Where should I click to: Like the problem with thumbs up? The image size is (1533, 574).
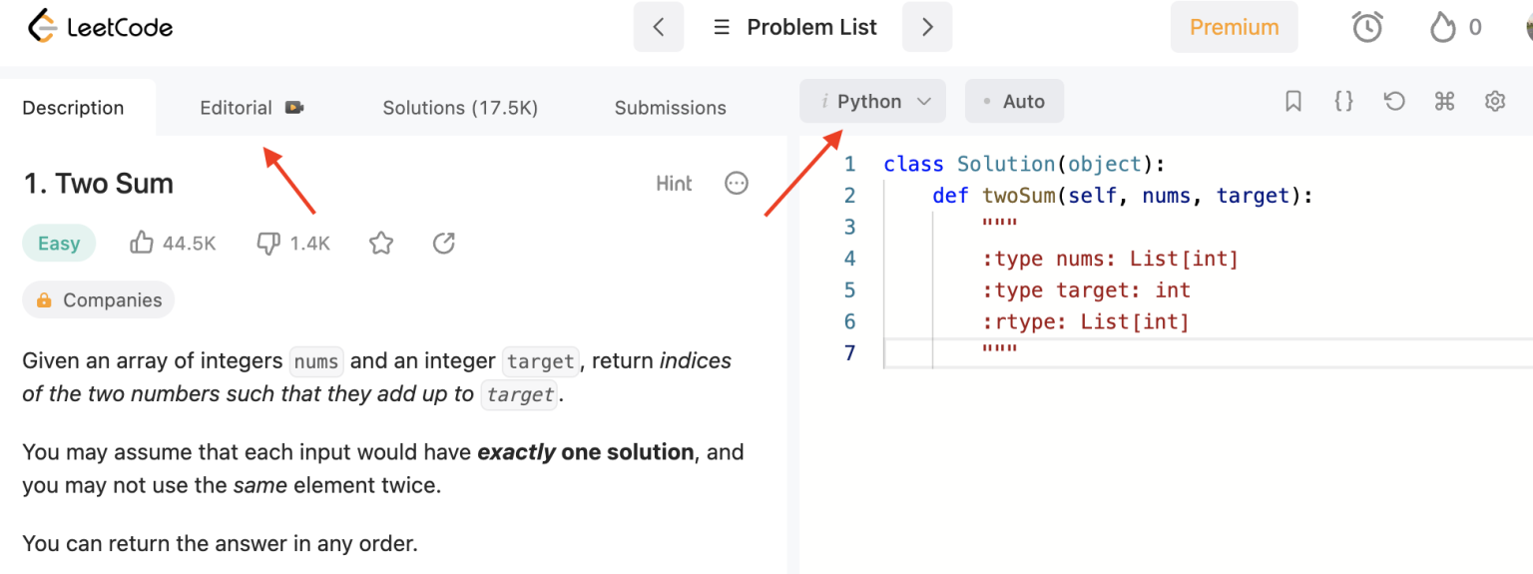[x=142, y=243]
